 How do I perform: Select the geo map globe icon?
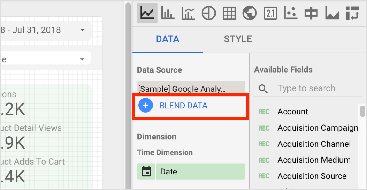[x=250, y=13]
